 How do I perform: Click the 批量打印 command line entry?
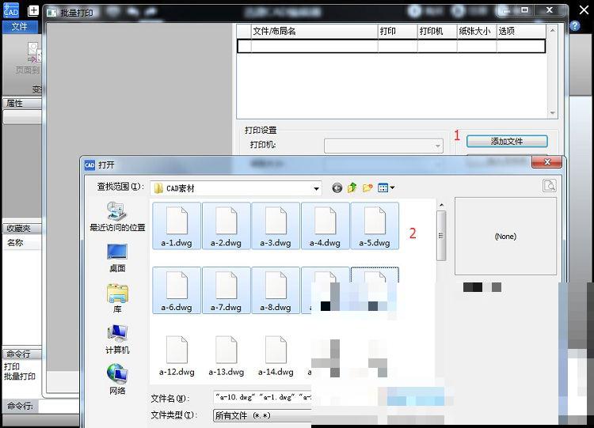[x=19, y=376]
